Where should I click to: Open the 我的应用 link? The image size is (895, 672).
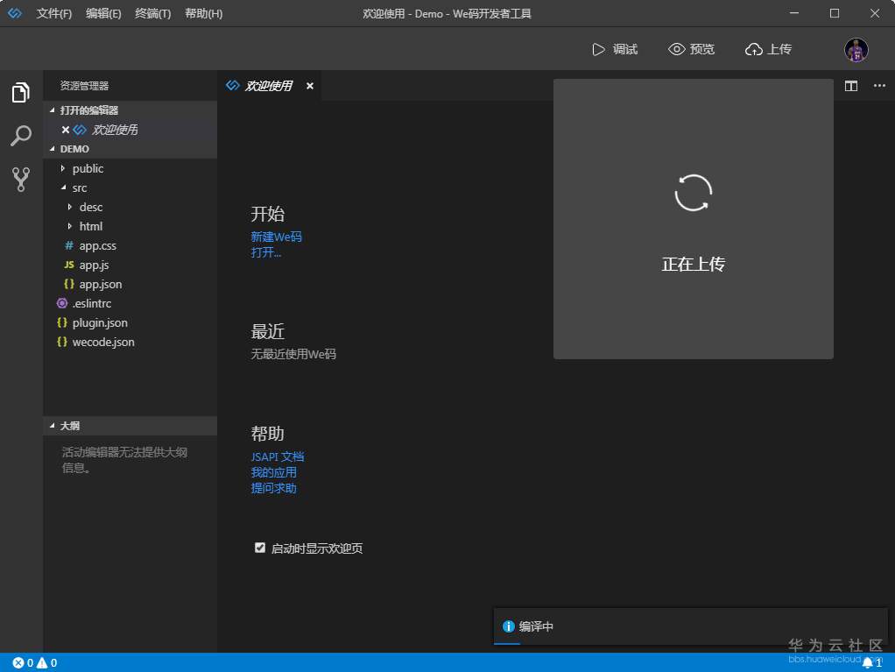(273, 472)
